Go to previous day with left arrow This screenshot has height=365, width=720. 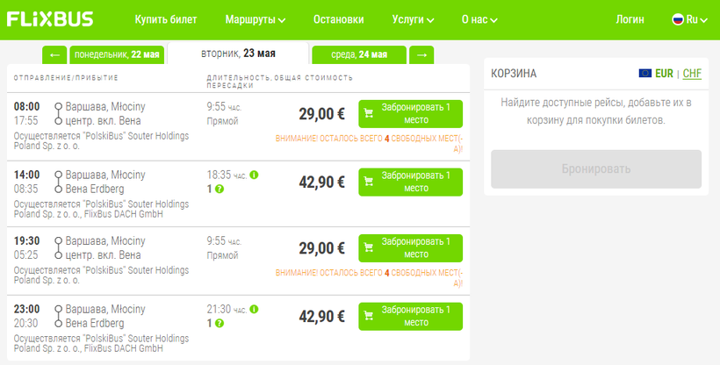pyautogui.click(x=54, y=54)
